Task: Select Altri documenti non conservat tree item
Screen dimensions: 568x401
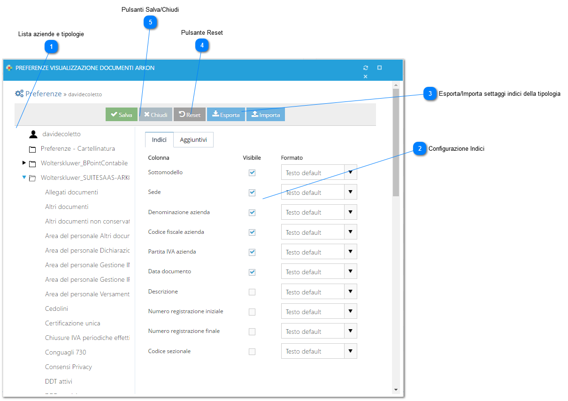Action: [x=87, y=222]
